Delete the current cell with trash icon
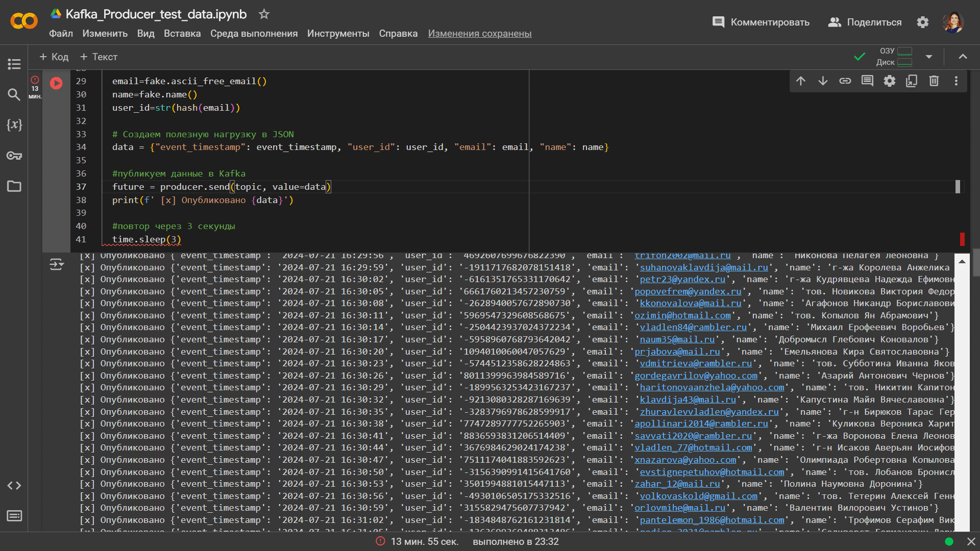Viewport: 980px width, 551px height. [x=934, y=81]
